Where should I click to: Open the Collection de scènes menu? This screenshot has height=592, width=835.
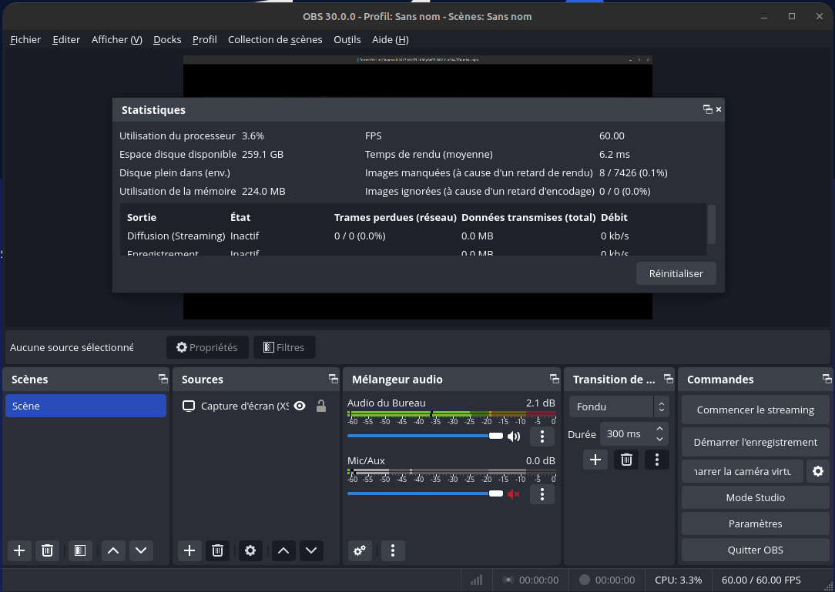[275, 39]
